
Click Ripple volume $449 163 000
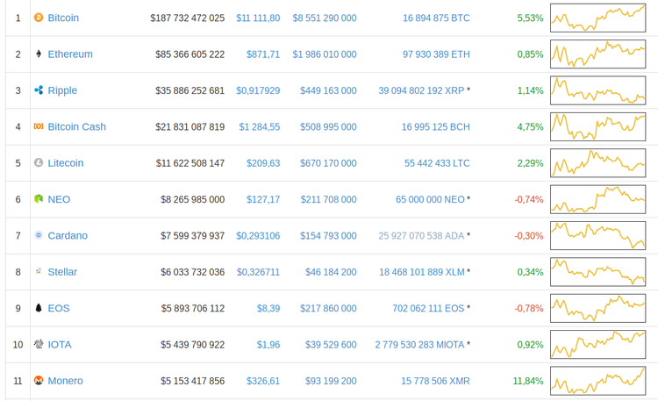[328, 90]
